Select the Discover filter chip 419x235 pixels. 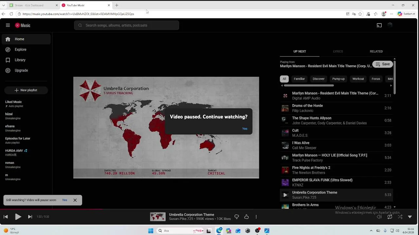tap(319, 79)
